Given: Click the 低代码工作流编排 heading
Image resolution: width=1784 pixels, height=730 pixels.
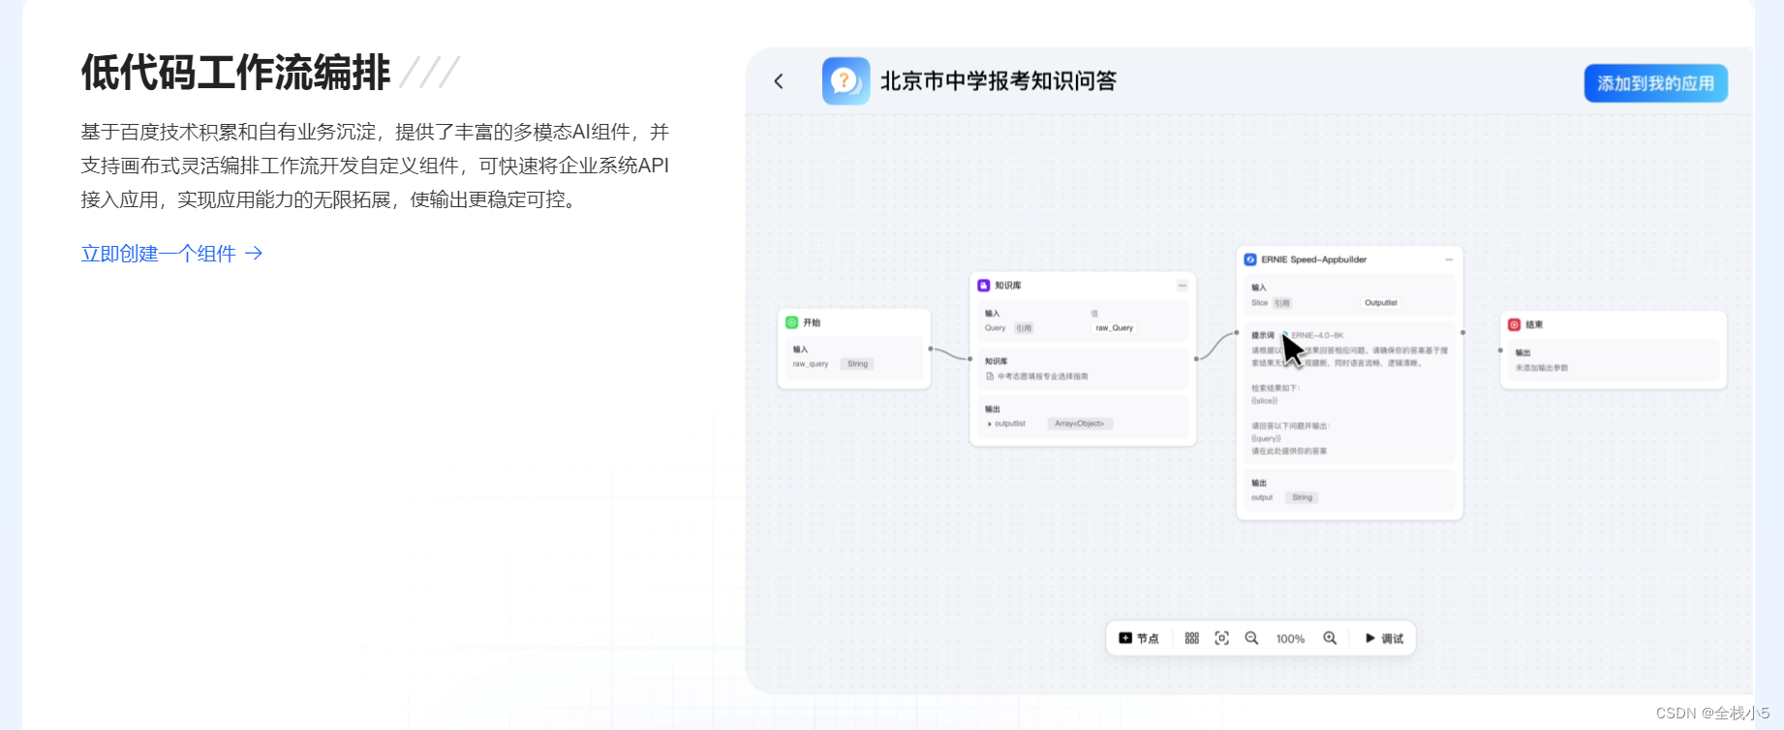Looking at the screenshot, I should coord(235,73).
